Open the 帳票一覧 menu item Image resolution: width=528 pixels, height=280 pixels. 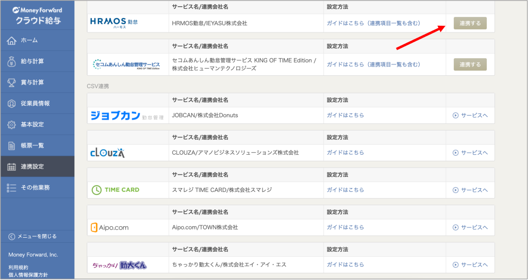[37, 145]
